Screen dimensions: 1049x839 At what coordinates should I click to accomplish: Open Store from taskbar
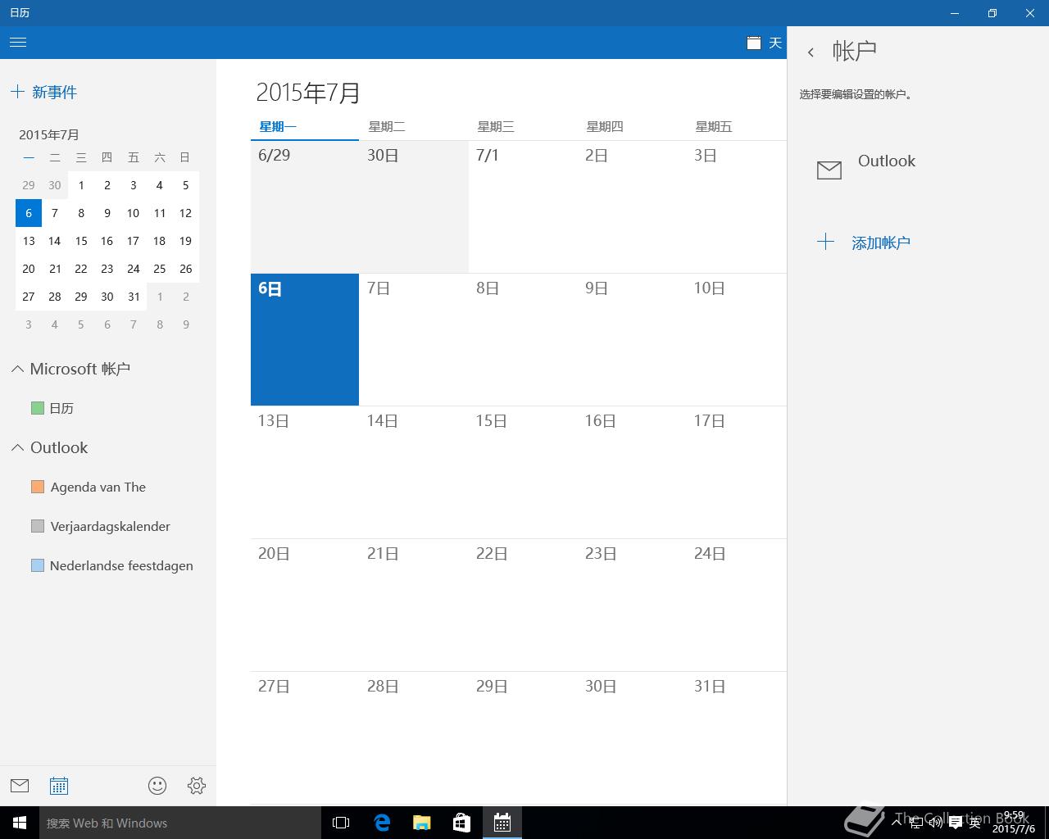coord(462,823)
